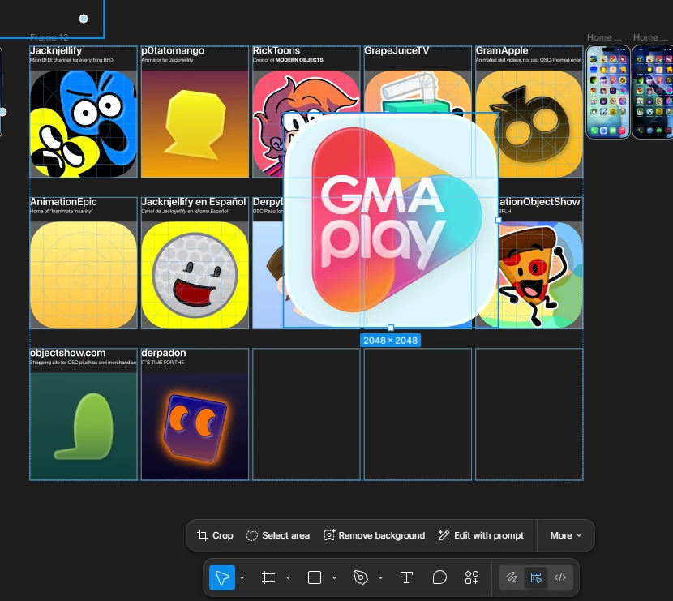Select the Pen tool
Image resolution: width=673 pixels, height=601 pixels.
point(361,577)
